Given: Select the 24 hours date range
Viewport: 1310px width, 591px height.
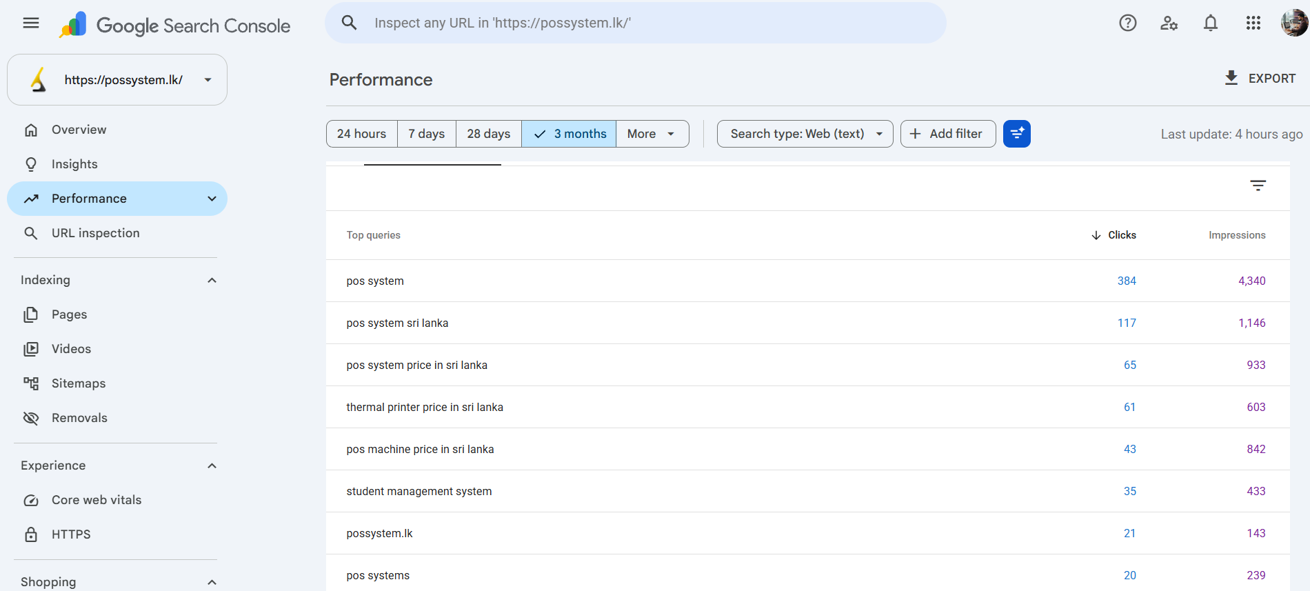Looking at the screenshot, I should click(362, 134).
